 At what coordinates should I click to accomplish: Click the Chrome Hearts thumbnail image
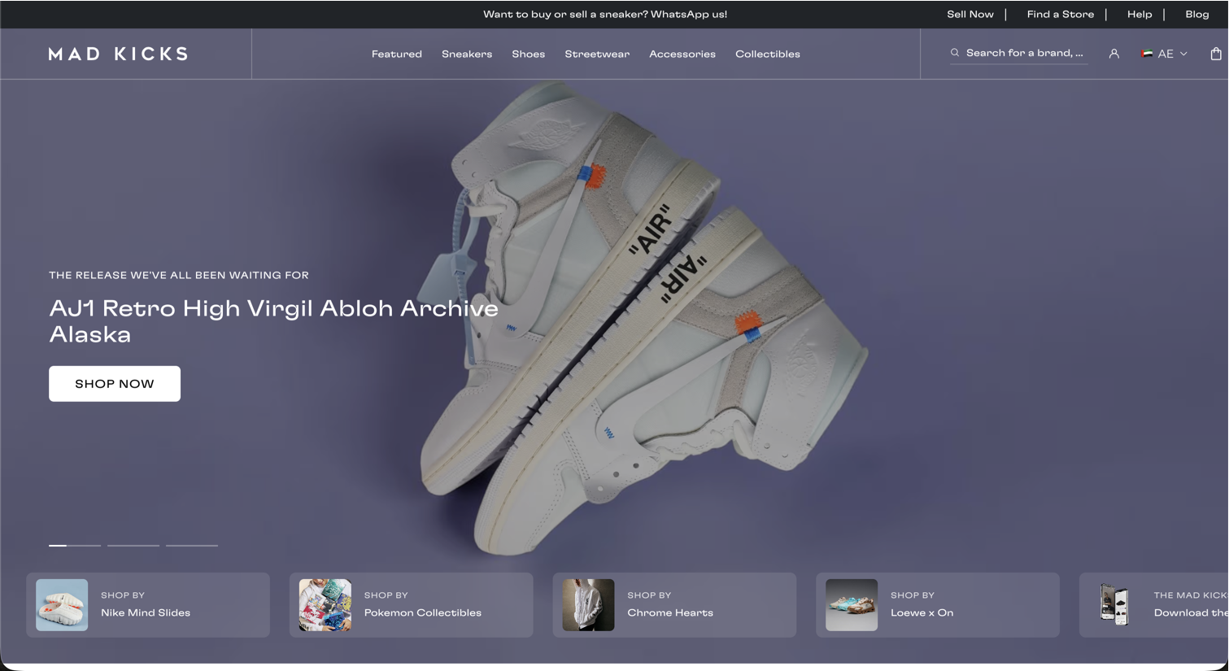click(x=588, y=605)
